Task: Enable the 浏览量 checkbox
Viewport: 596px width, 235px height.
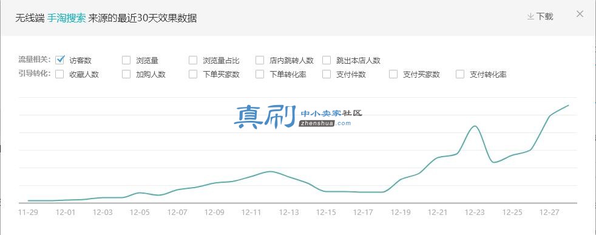Action: [126, 60]
